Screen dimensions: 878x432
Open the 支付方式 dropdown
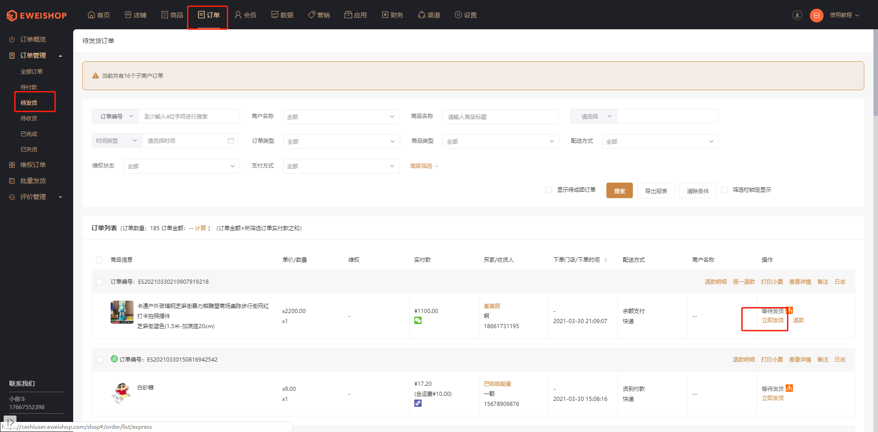[x=341, y=166]
